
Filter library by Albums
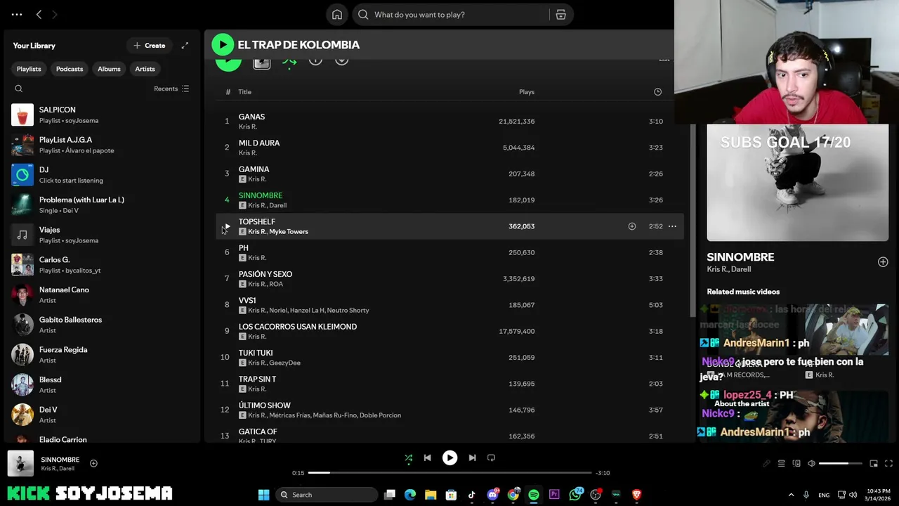[109, 69]
